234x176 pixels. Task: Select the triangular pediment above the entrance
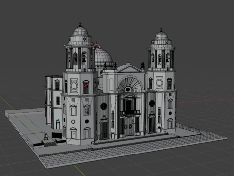click(x=130, y=68)
